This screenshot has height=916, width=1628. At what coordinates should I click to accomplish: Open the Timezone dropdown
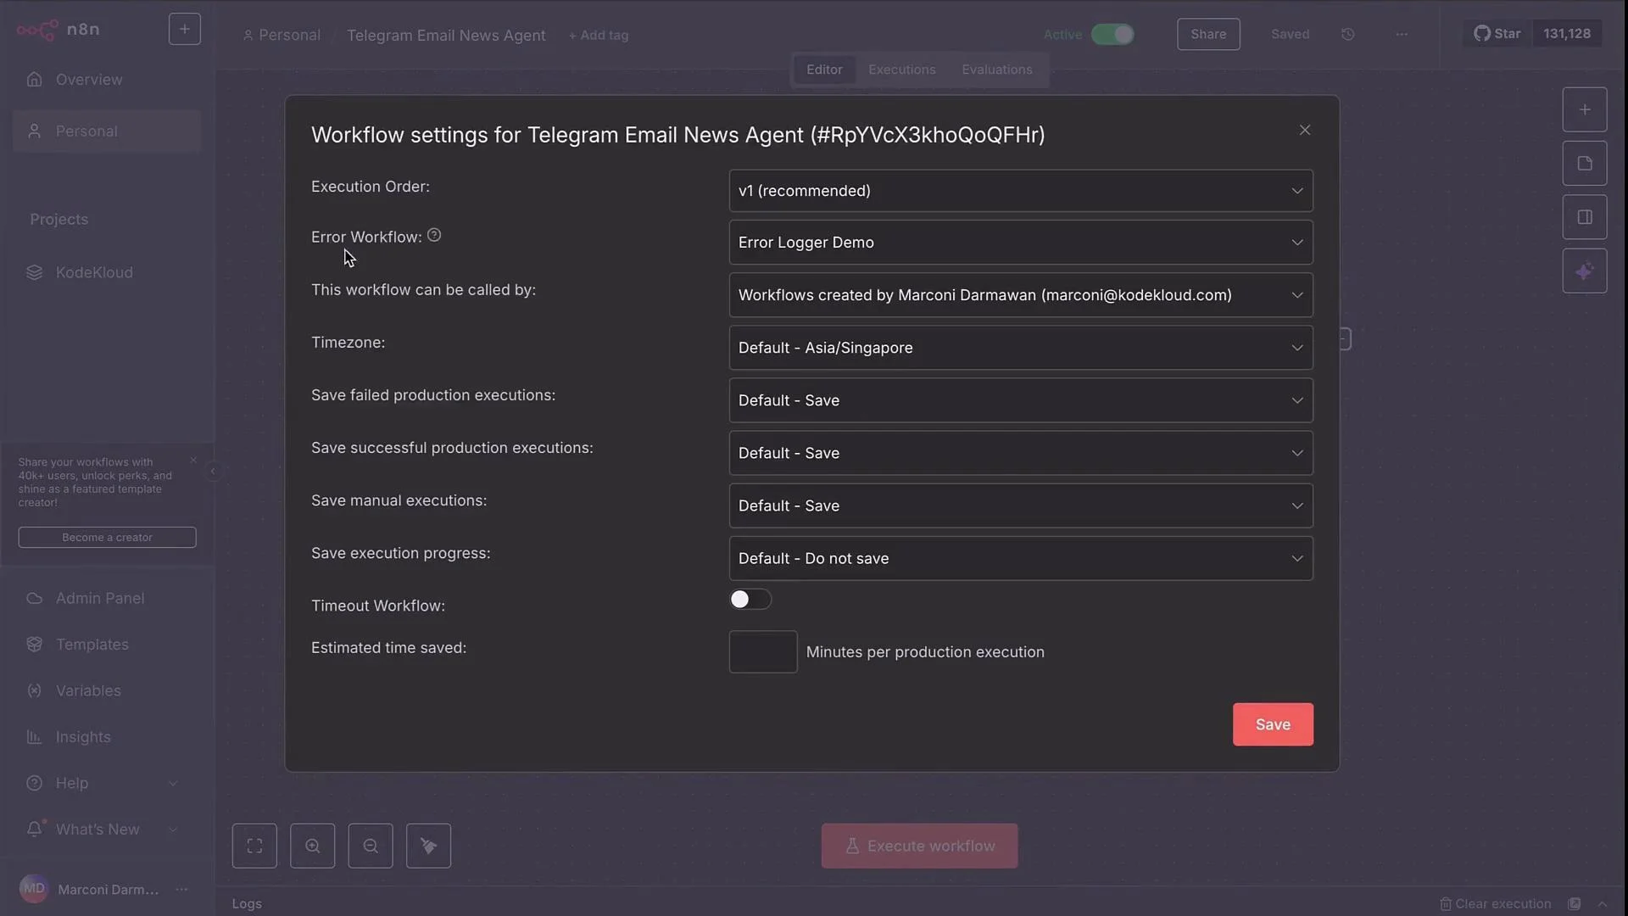(x=1021, y=348)
